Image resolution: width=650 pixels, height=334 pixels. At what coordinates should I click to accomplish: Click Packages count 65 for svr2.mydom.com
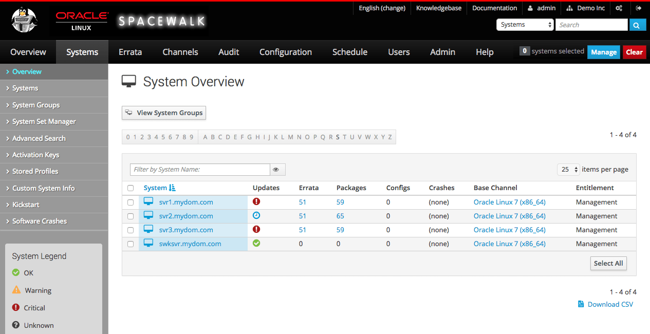(340, 216)
